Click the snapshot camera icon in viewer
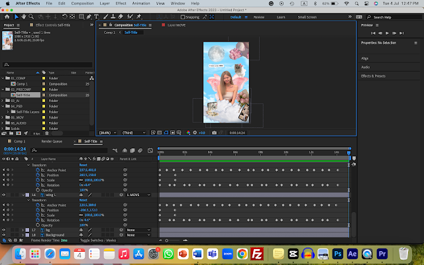Viewport: 424px width, 265px height. pos(214,132)
